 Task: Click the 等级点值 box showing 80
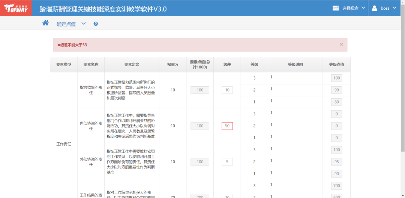[x=336, y=102]
